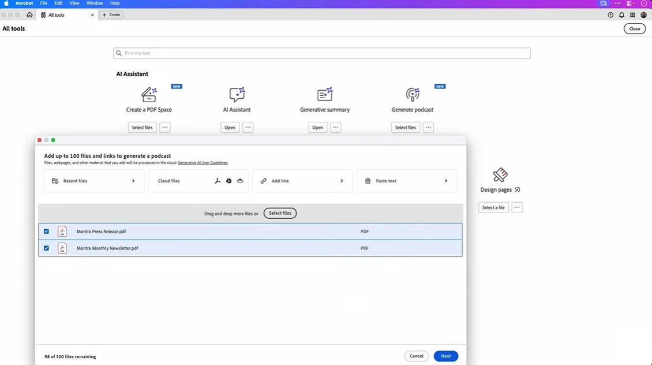Expand the Add link option
This screenshot has width=652, height=365.
tap(302, 181)
